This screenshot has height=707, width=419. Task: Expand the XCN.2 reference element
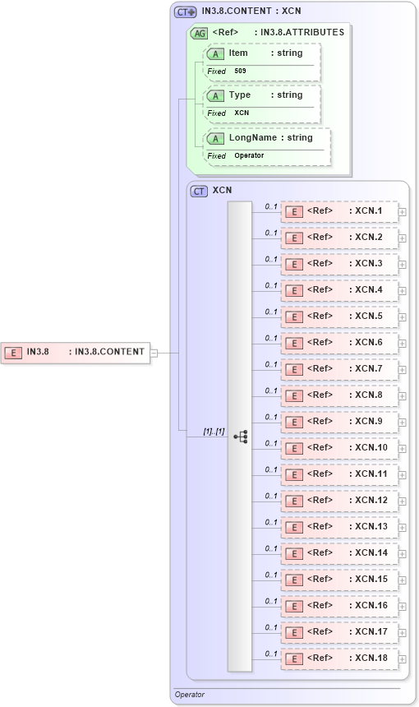[403, 238]
